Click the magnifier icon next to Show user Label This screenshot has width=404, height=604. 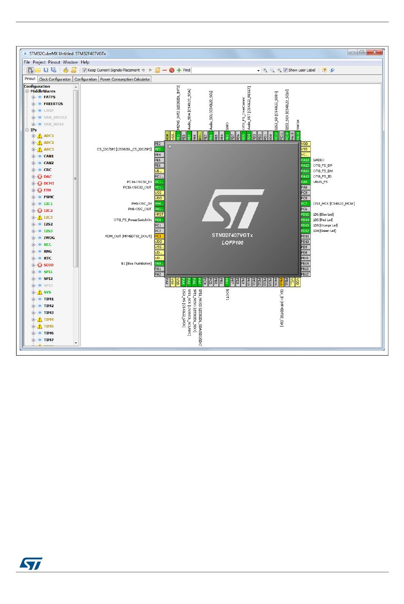279,70
